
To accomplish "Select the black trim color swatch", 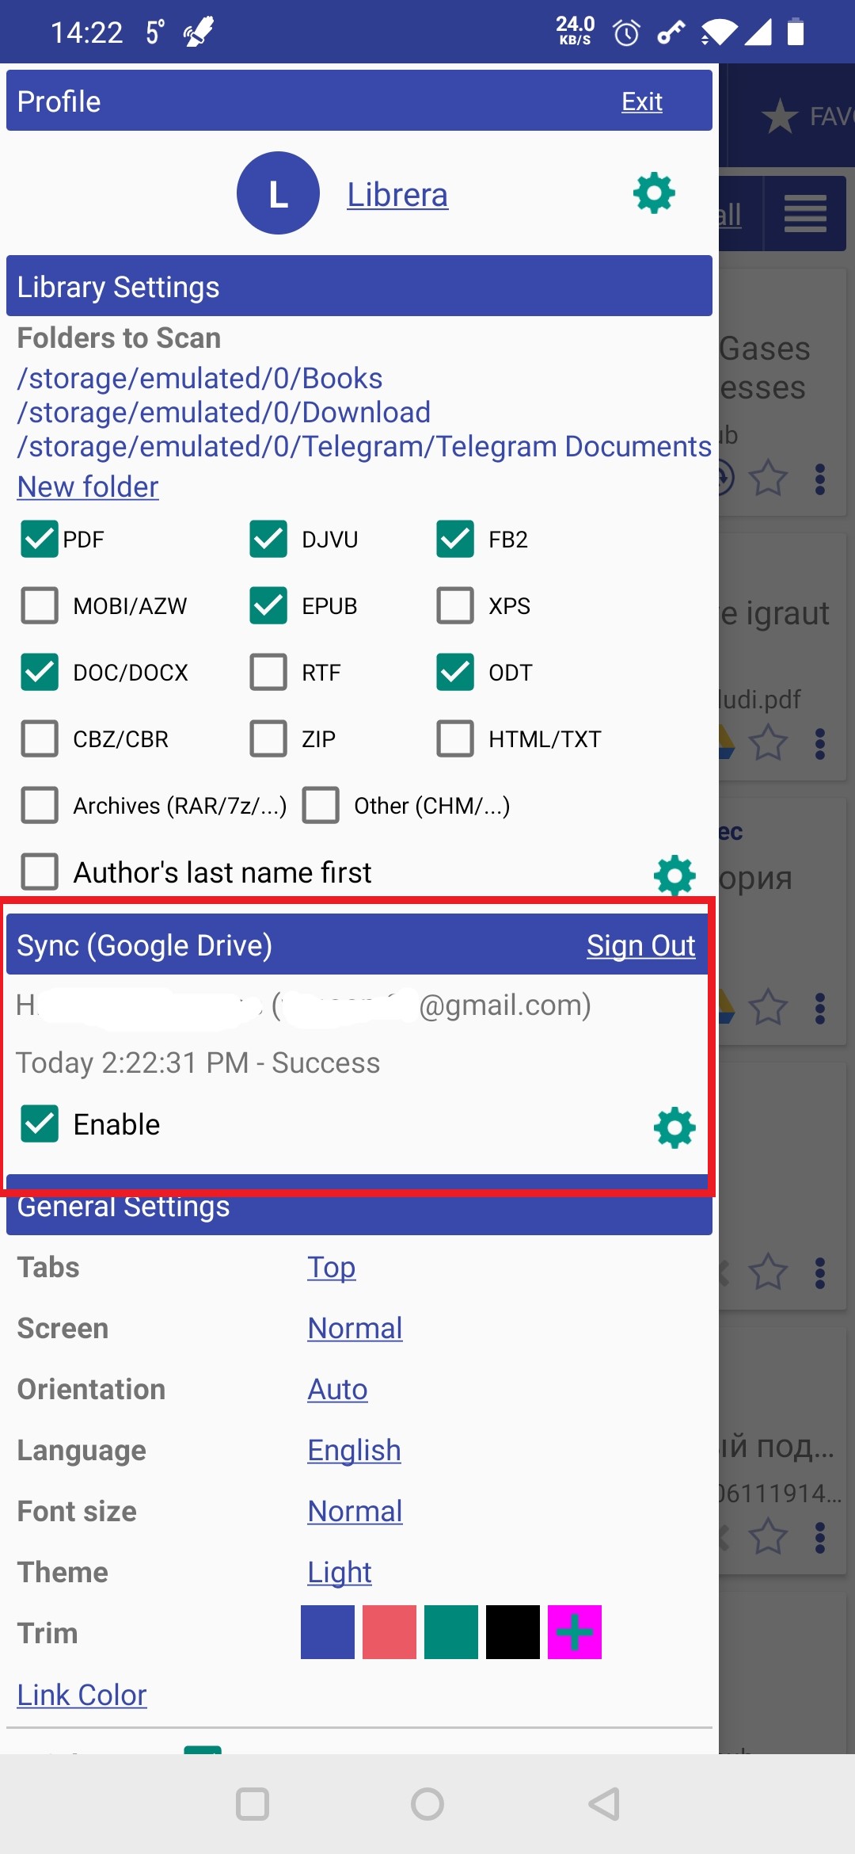I will (512, 1632).
